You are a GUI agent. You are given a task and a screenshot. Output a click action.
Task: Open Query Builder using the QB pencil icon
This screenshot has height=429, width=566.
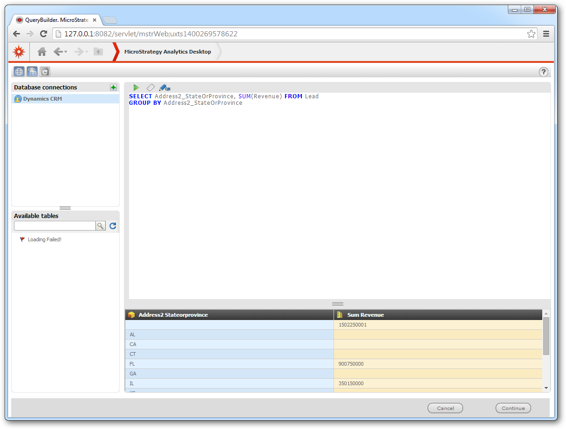pos(164,88)
